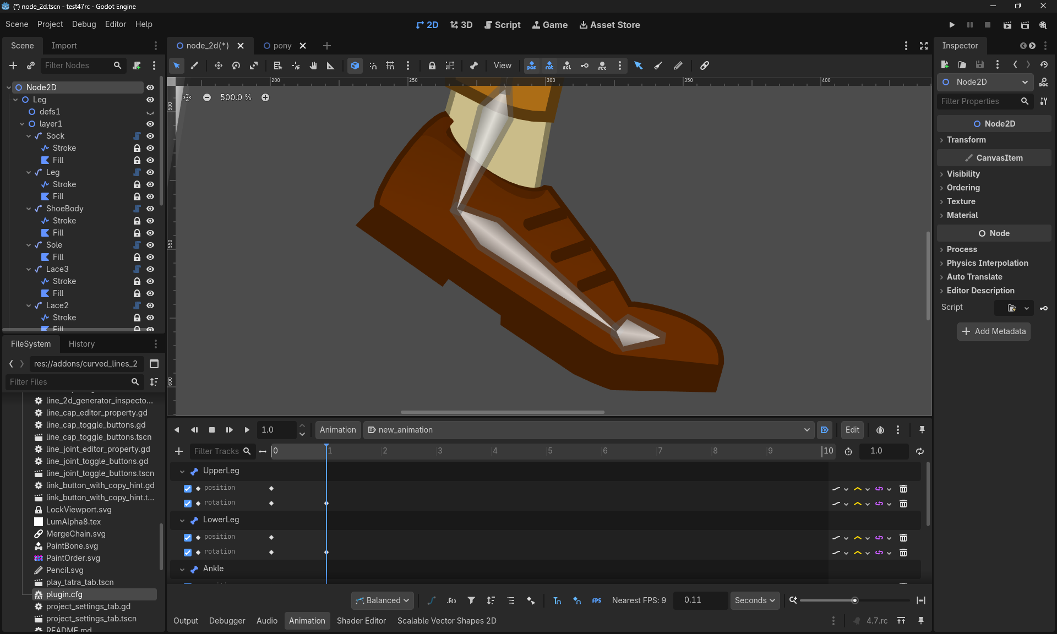Zoom in the viewport with plus icon
Viewport: 1057px width, 634px height.
click(x=265, y=97)
